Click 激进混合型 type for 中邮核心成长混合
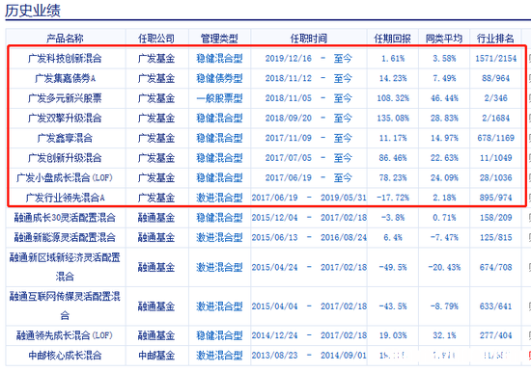The width and height of the screenshot is (531, 372). [219, 356]
